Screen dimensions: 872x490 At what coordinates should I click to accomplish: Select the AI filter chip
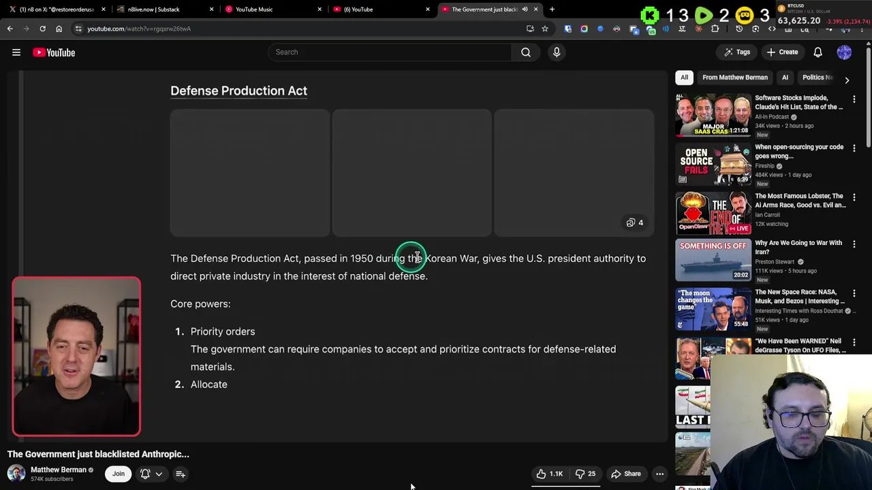pos(785,78)
